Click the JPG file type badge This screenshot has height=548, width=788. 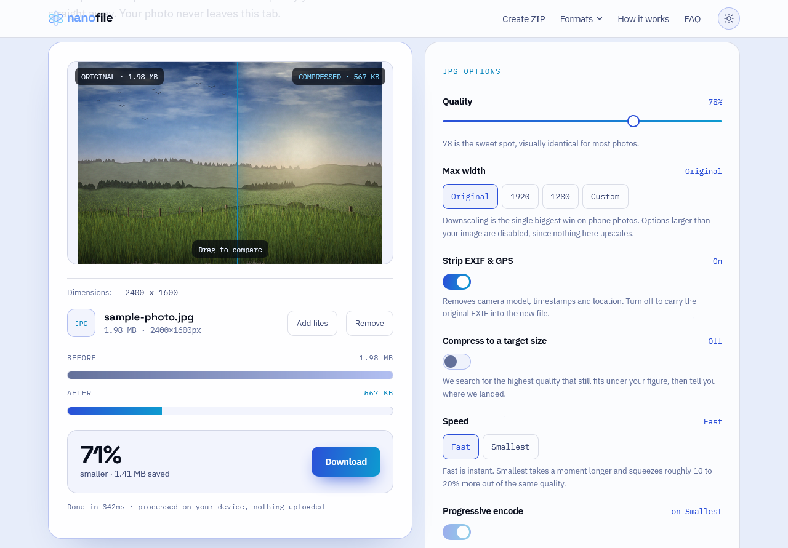(81, 323)
